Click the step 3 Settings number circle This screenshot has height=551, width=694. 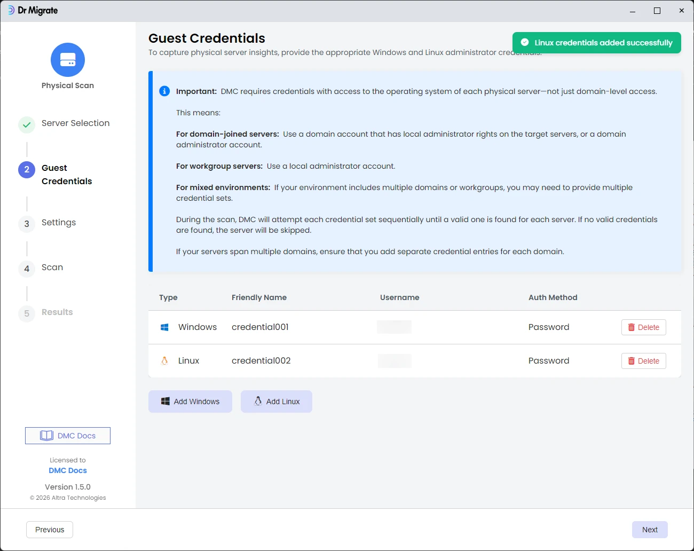pos(27,224)
